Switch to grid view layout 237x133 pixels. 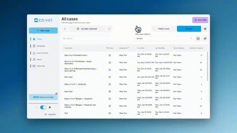(205, 29)
